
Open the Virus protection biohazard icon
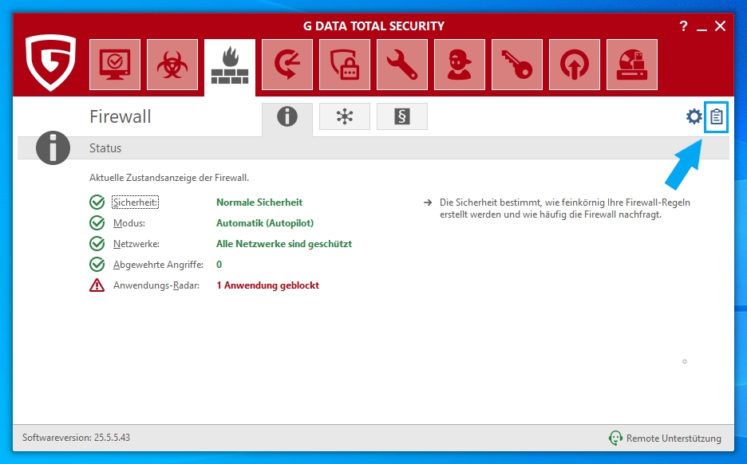[x=172, y=65]
